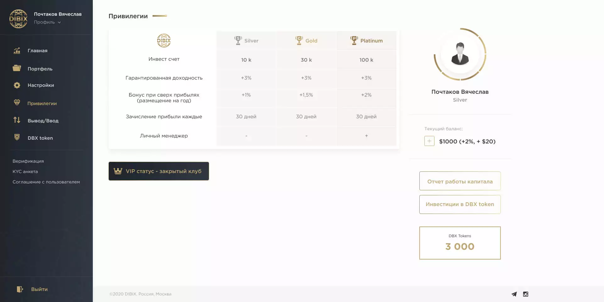
Task: Click the +2% bonus cell
Action: (366, 98)
